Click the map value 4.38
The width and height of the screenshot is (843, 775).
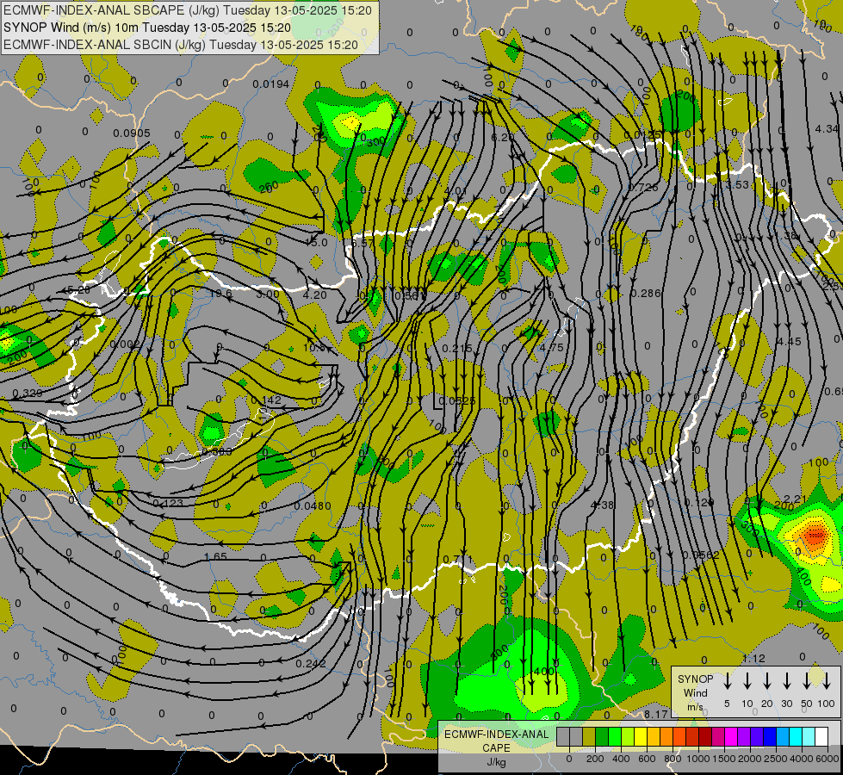click(x=602, y=505)
